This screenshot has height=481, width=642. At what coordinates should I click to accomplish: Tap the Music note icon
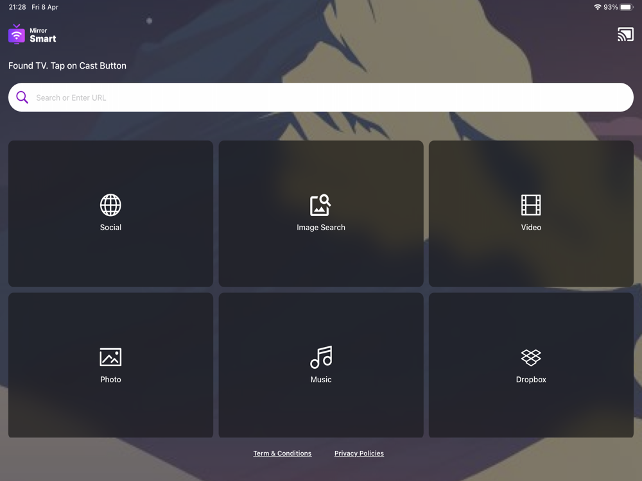tap(321, 357)
